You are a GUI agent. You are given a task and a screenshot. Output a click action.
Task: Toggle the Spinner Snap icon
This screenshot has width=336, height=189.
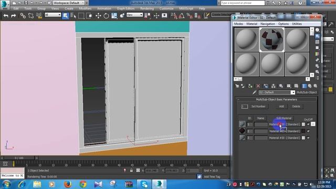(x=197, y=16)
